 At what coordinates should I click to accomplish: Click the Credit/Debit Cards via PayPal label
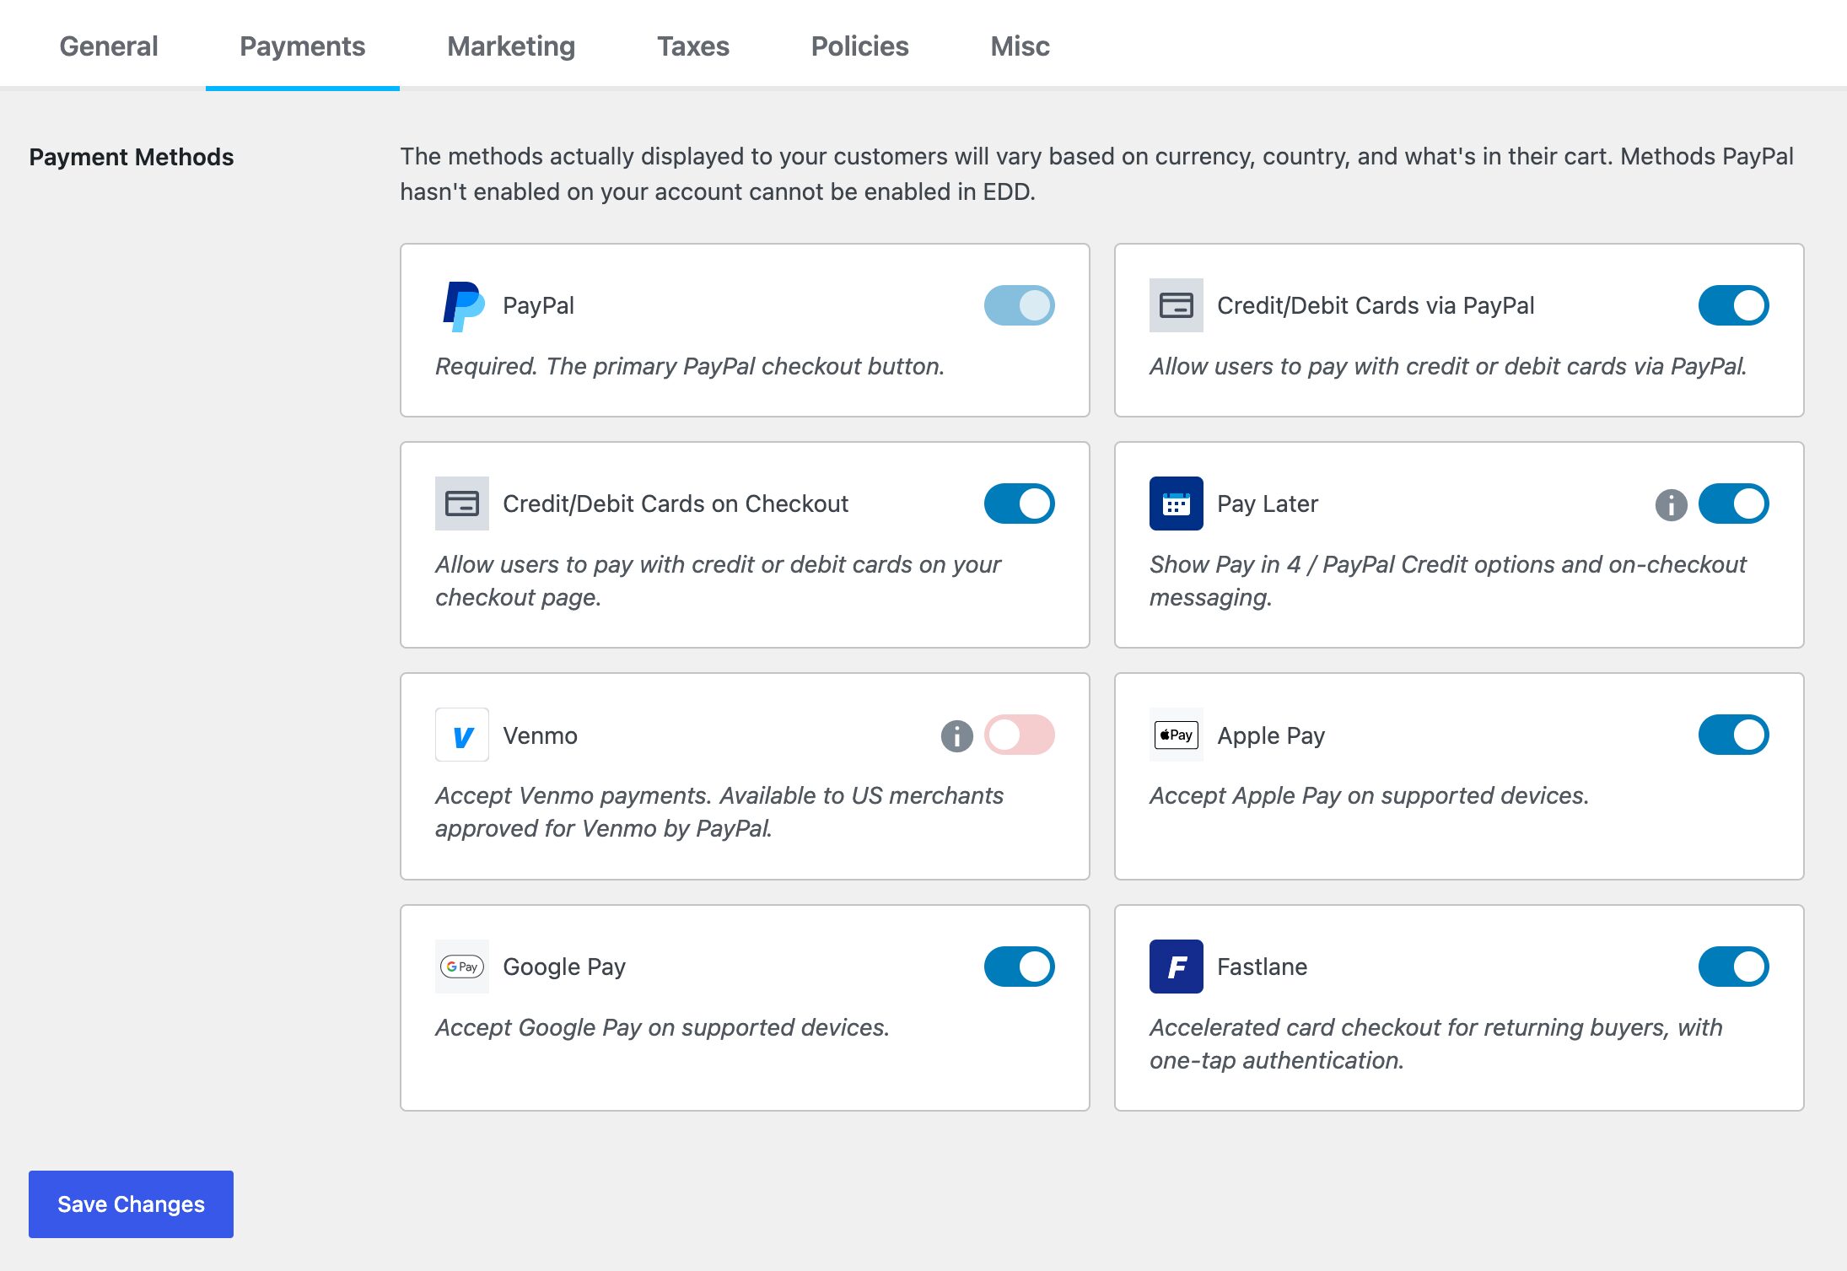[x=1376, y=305]
